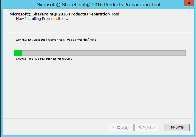196x137 pixels.
Task: Click the bold Products Preparation Tool heading
Action: (64, 14)
